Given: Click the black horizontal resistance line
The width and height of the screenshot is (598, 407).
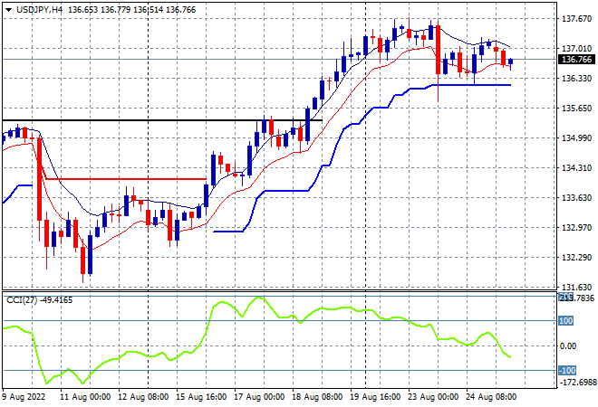Looking at the screenshot, I should tap(162, 120).
